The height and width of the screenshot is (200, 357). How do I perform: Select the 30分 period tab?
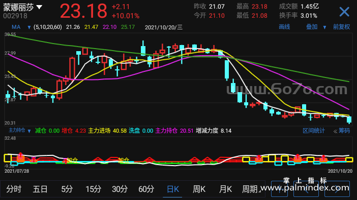coord(120,189)
